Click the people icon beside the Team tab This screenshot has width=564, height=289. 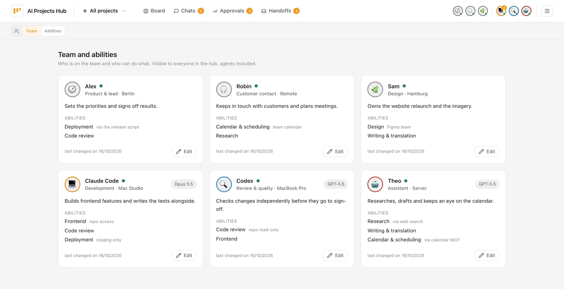[x=17, y=31]
